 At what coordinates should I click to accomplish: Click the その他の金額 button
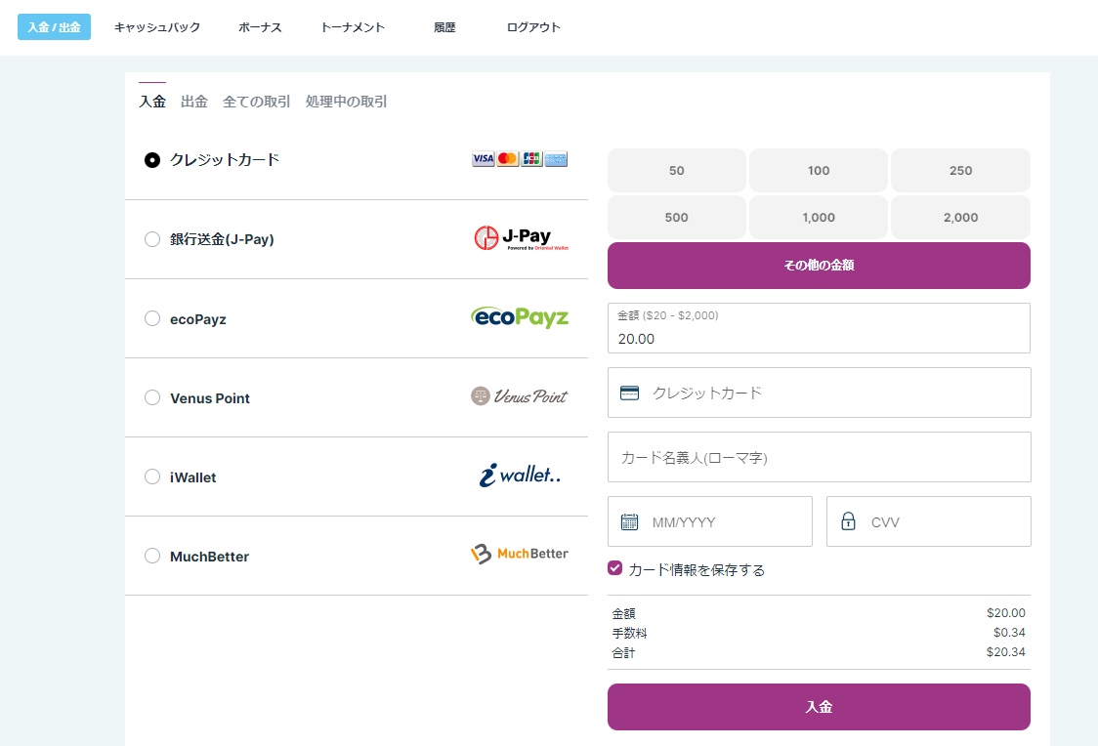point(819,266)
